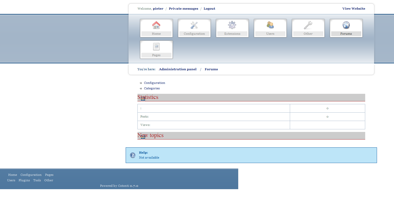Click the Cotonti link in footer
Viewport: 394px width, 197px height.
(123, 186)
